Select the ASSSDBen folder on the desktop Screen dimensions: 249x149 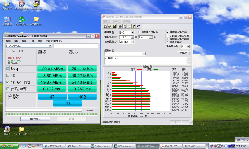(36, 21)
